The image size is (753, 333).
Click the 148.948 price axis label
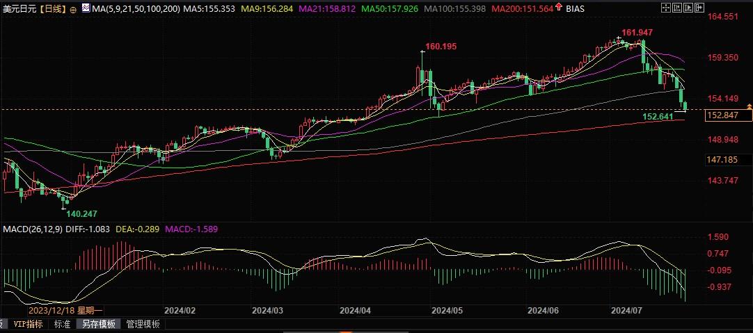click(x=723, y=140)
